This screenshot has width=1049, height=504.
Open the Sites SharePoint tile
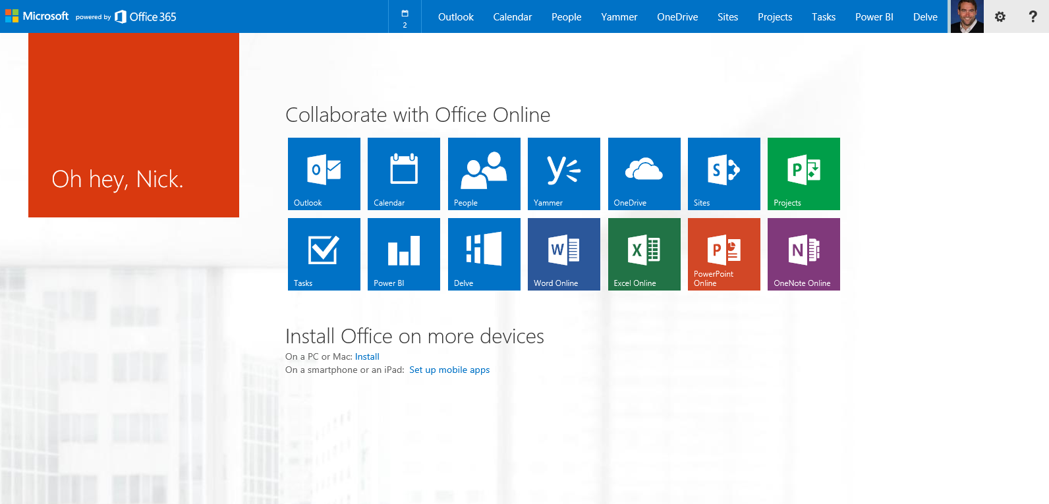tap(724, 174)
